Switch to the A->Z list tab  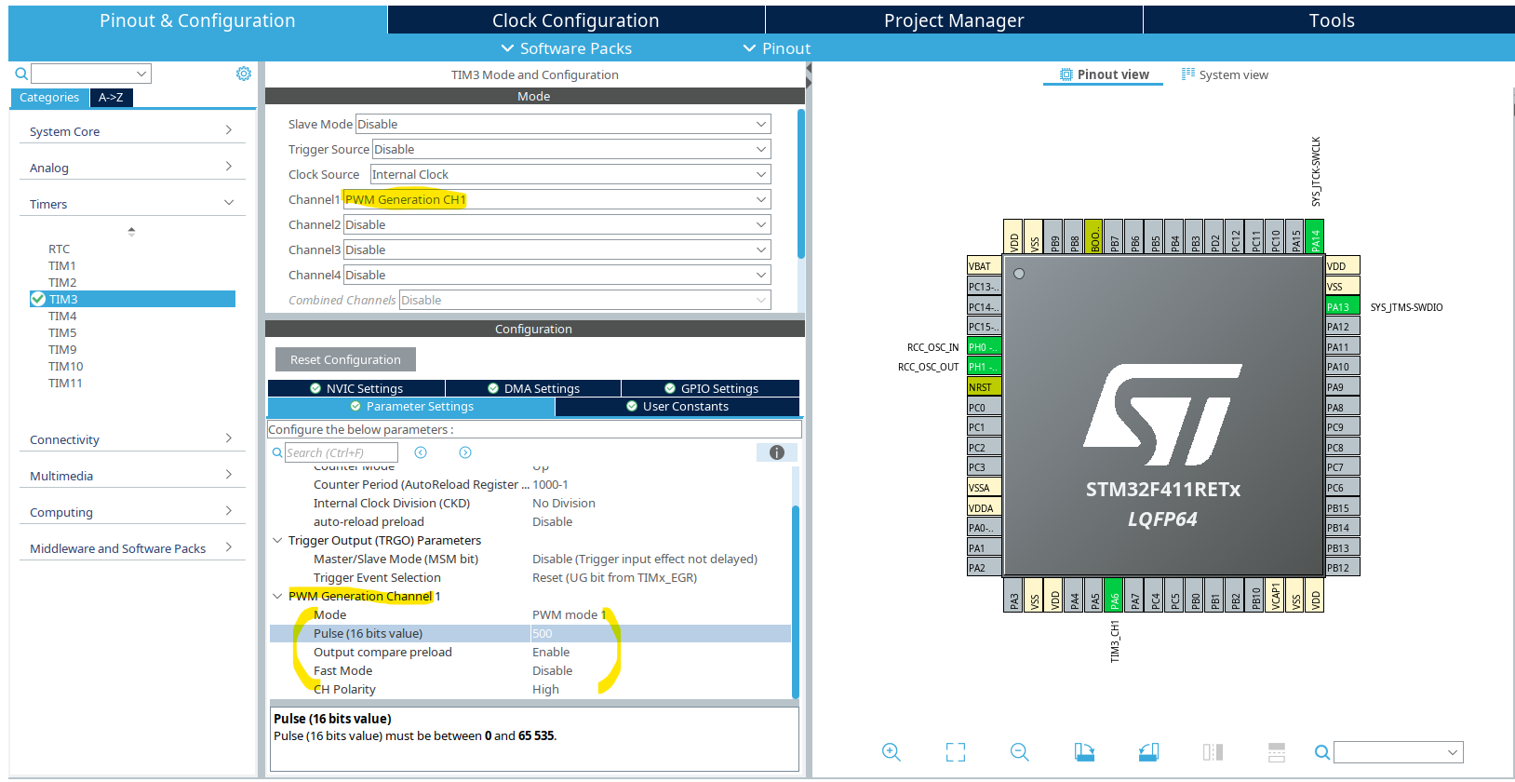111,97
